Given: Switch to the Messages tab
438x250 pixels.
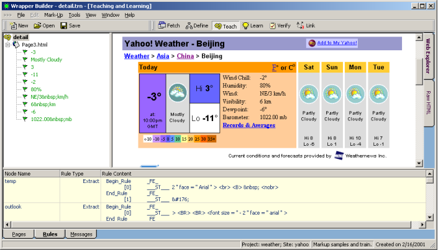Looking at the screenshot, I should tap(81, 234).
